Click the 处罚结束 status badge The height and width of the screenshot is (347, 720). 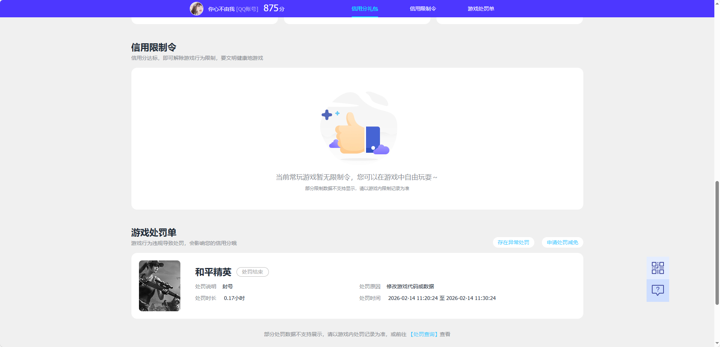coord(253,272)
